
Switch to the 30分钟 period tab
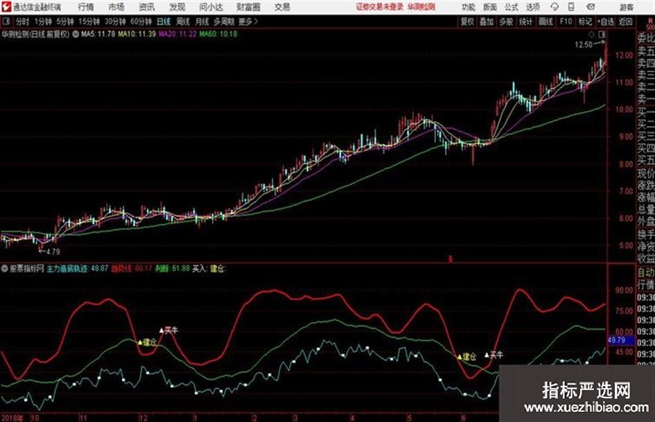pos(115,21)
